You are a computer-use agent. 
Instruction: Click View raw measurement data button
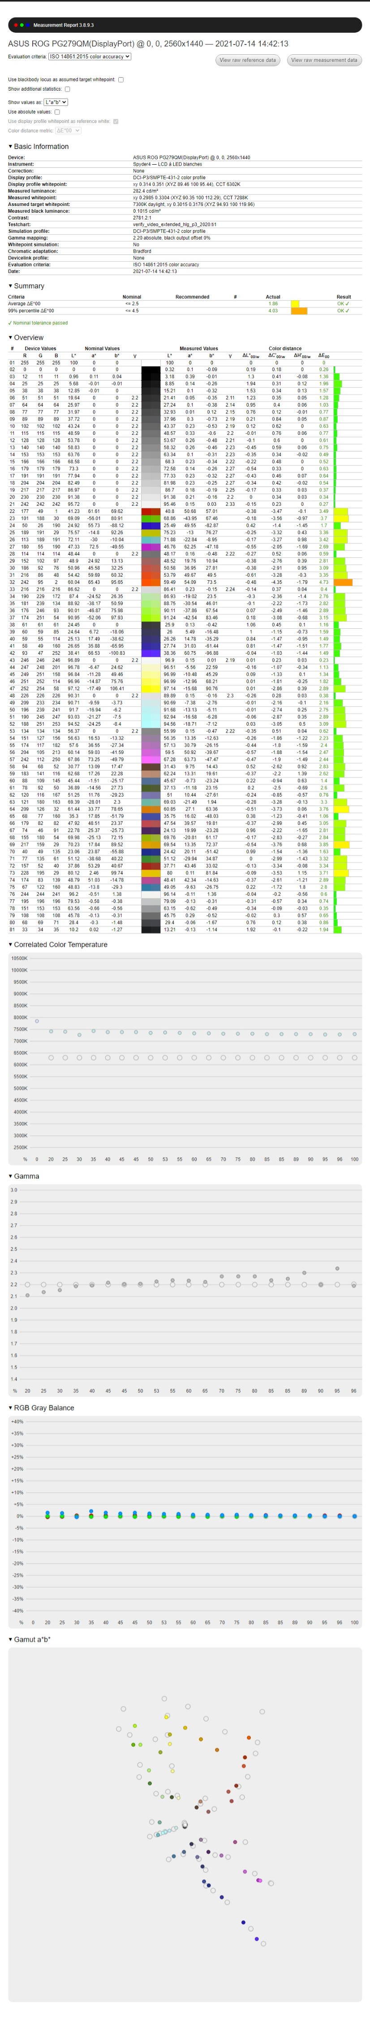(324, 60)
